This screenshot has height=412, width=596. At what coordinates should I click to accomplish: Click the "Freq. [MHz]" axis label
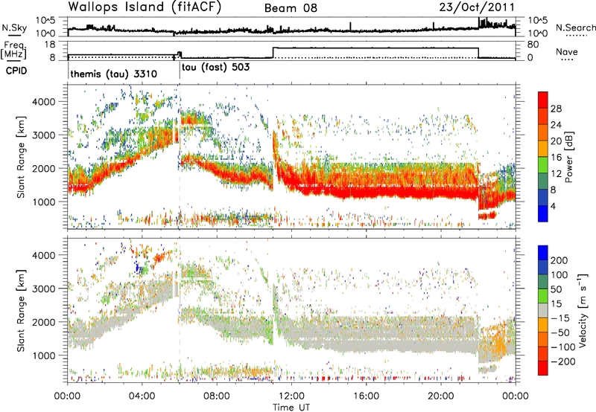pyautogui.click(x=13, y=49)
